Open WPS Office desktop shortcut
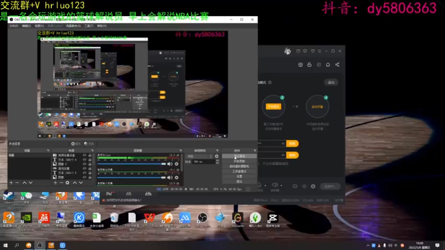 (150, 220)
